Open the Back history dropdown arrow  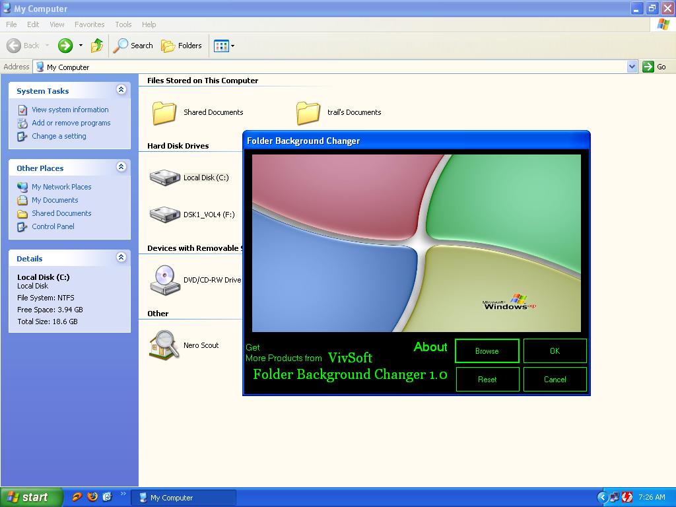[47, 46]
